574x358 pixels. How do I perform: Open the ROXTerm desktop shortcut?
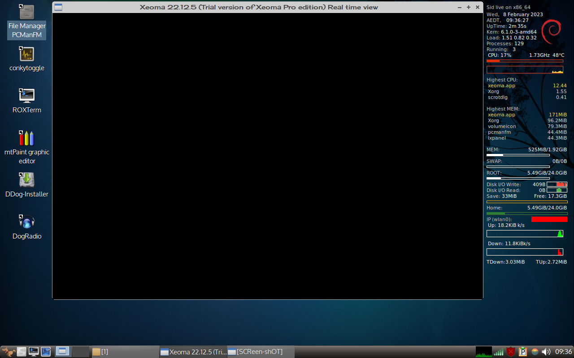[27, 101]
